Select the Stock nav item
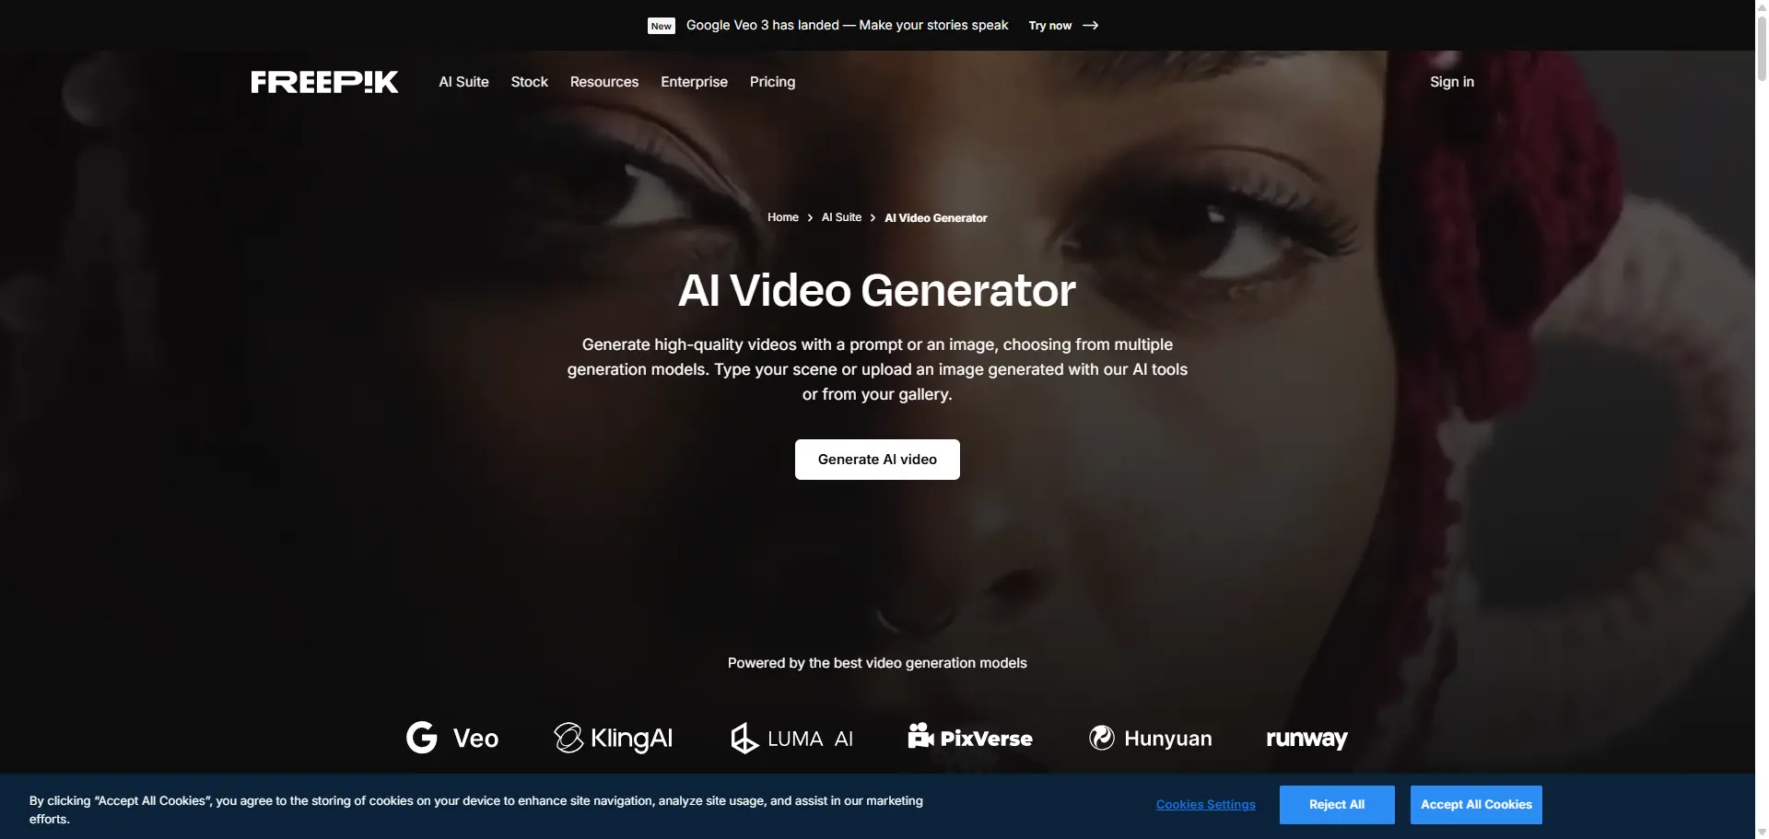 click(x=529, y=81)
